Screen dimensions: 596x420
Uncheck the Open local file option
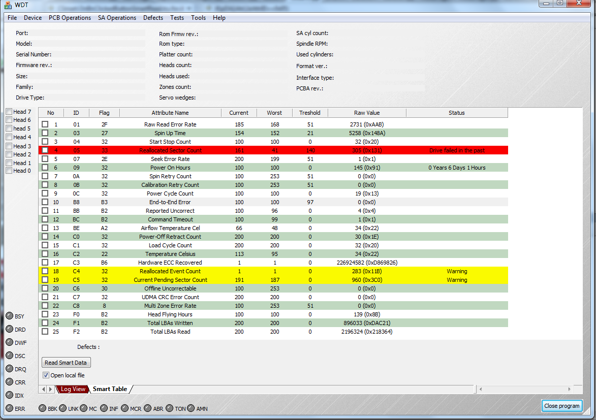[x=46, y=375]
